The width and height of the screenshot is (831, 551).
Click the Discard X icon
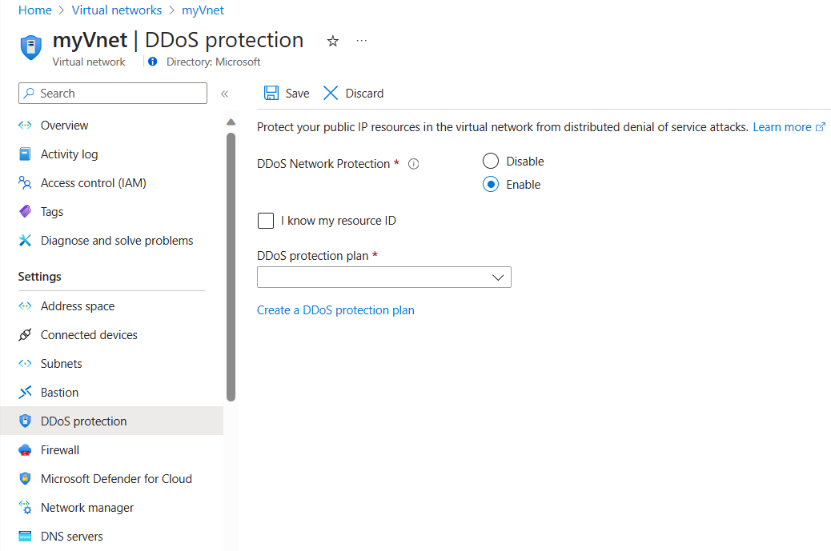pyautogui.click(x=331, y=94)
